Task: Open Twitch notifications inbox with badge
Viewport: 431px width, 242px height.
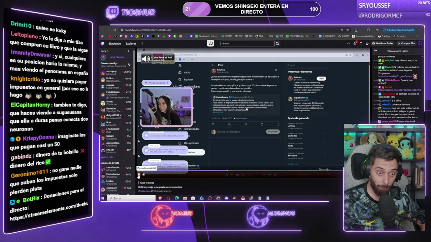Action: (355, 43)
